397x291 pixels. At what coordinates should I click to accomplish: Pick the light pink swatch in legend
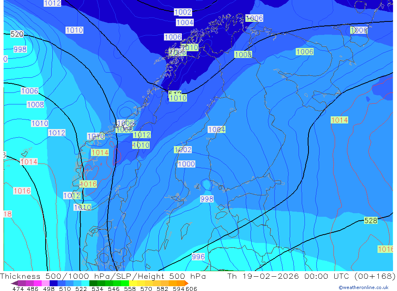[46, 283]
